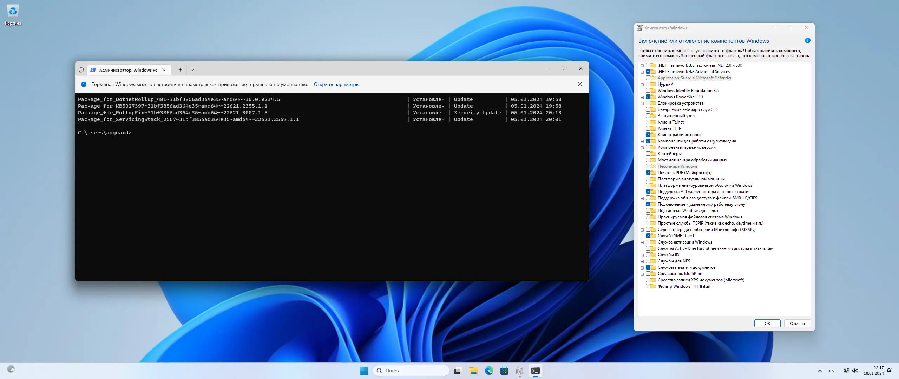The image size is (899, 379).
Task: Click the Открыть параметры link
Action: tap(336, 84)
